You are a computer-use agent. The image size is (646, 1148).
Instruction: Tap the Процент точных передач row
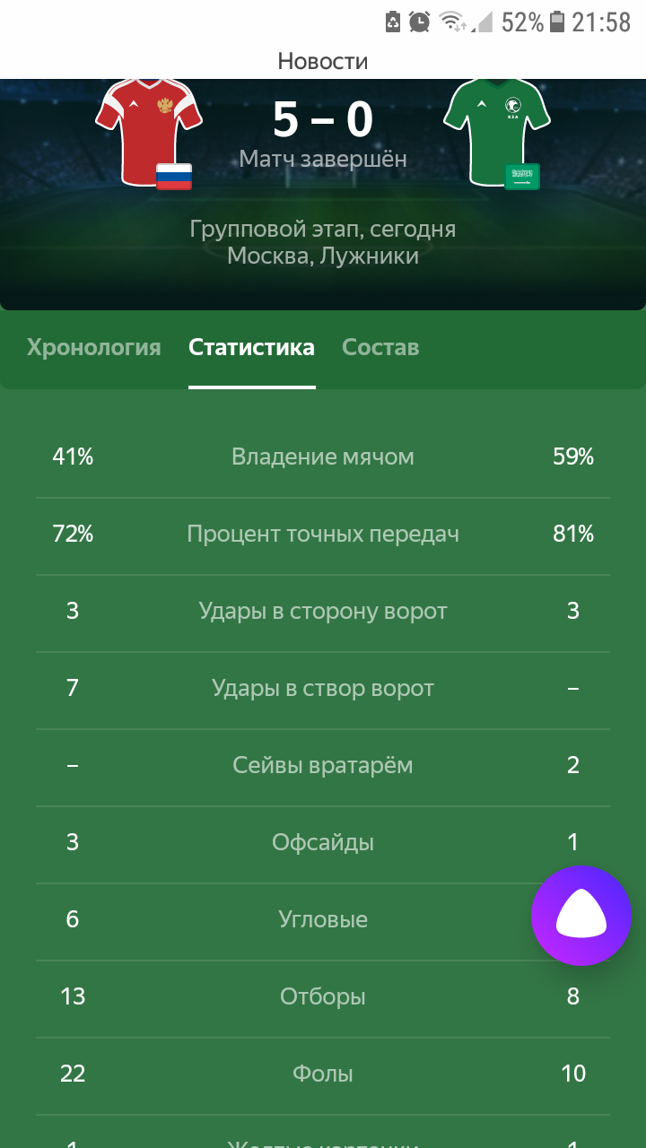pos(323,536)
